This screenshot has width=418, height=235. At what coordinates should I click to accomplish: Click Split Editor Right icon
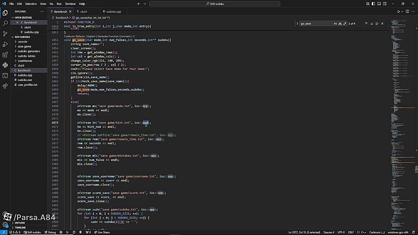(407, 12)
